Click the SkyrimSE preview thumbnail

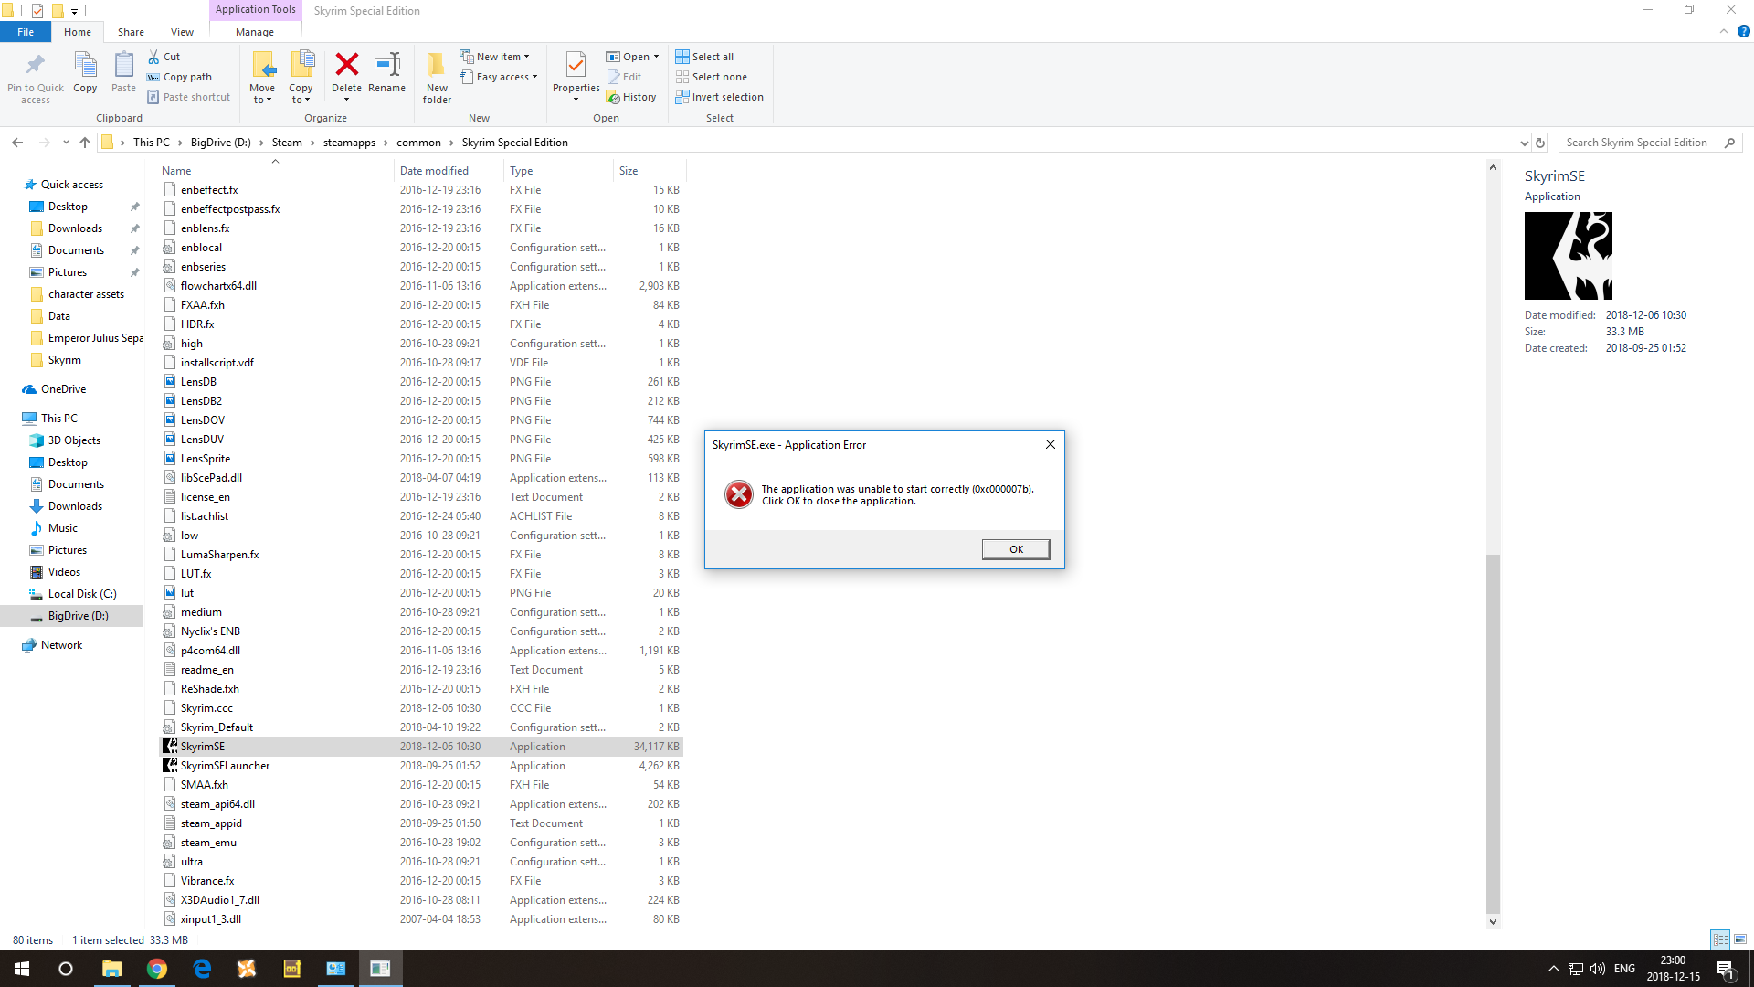click(x=1568, y=256)
